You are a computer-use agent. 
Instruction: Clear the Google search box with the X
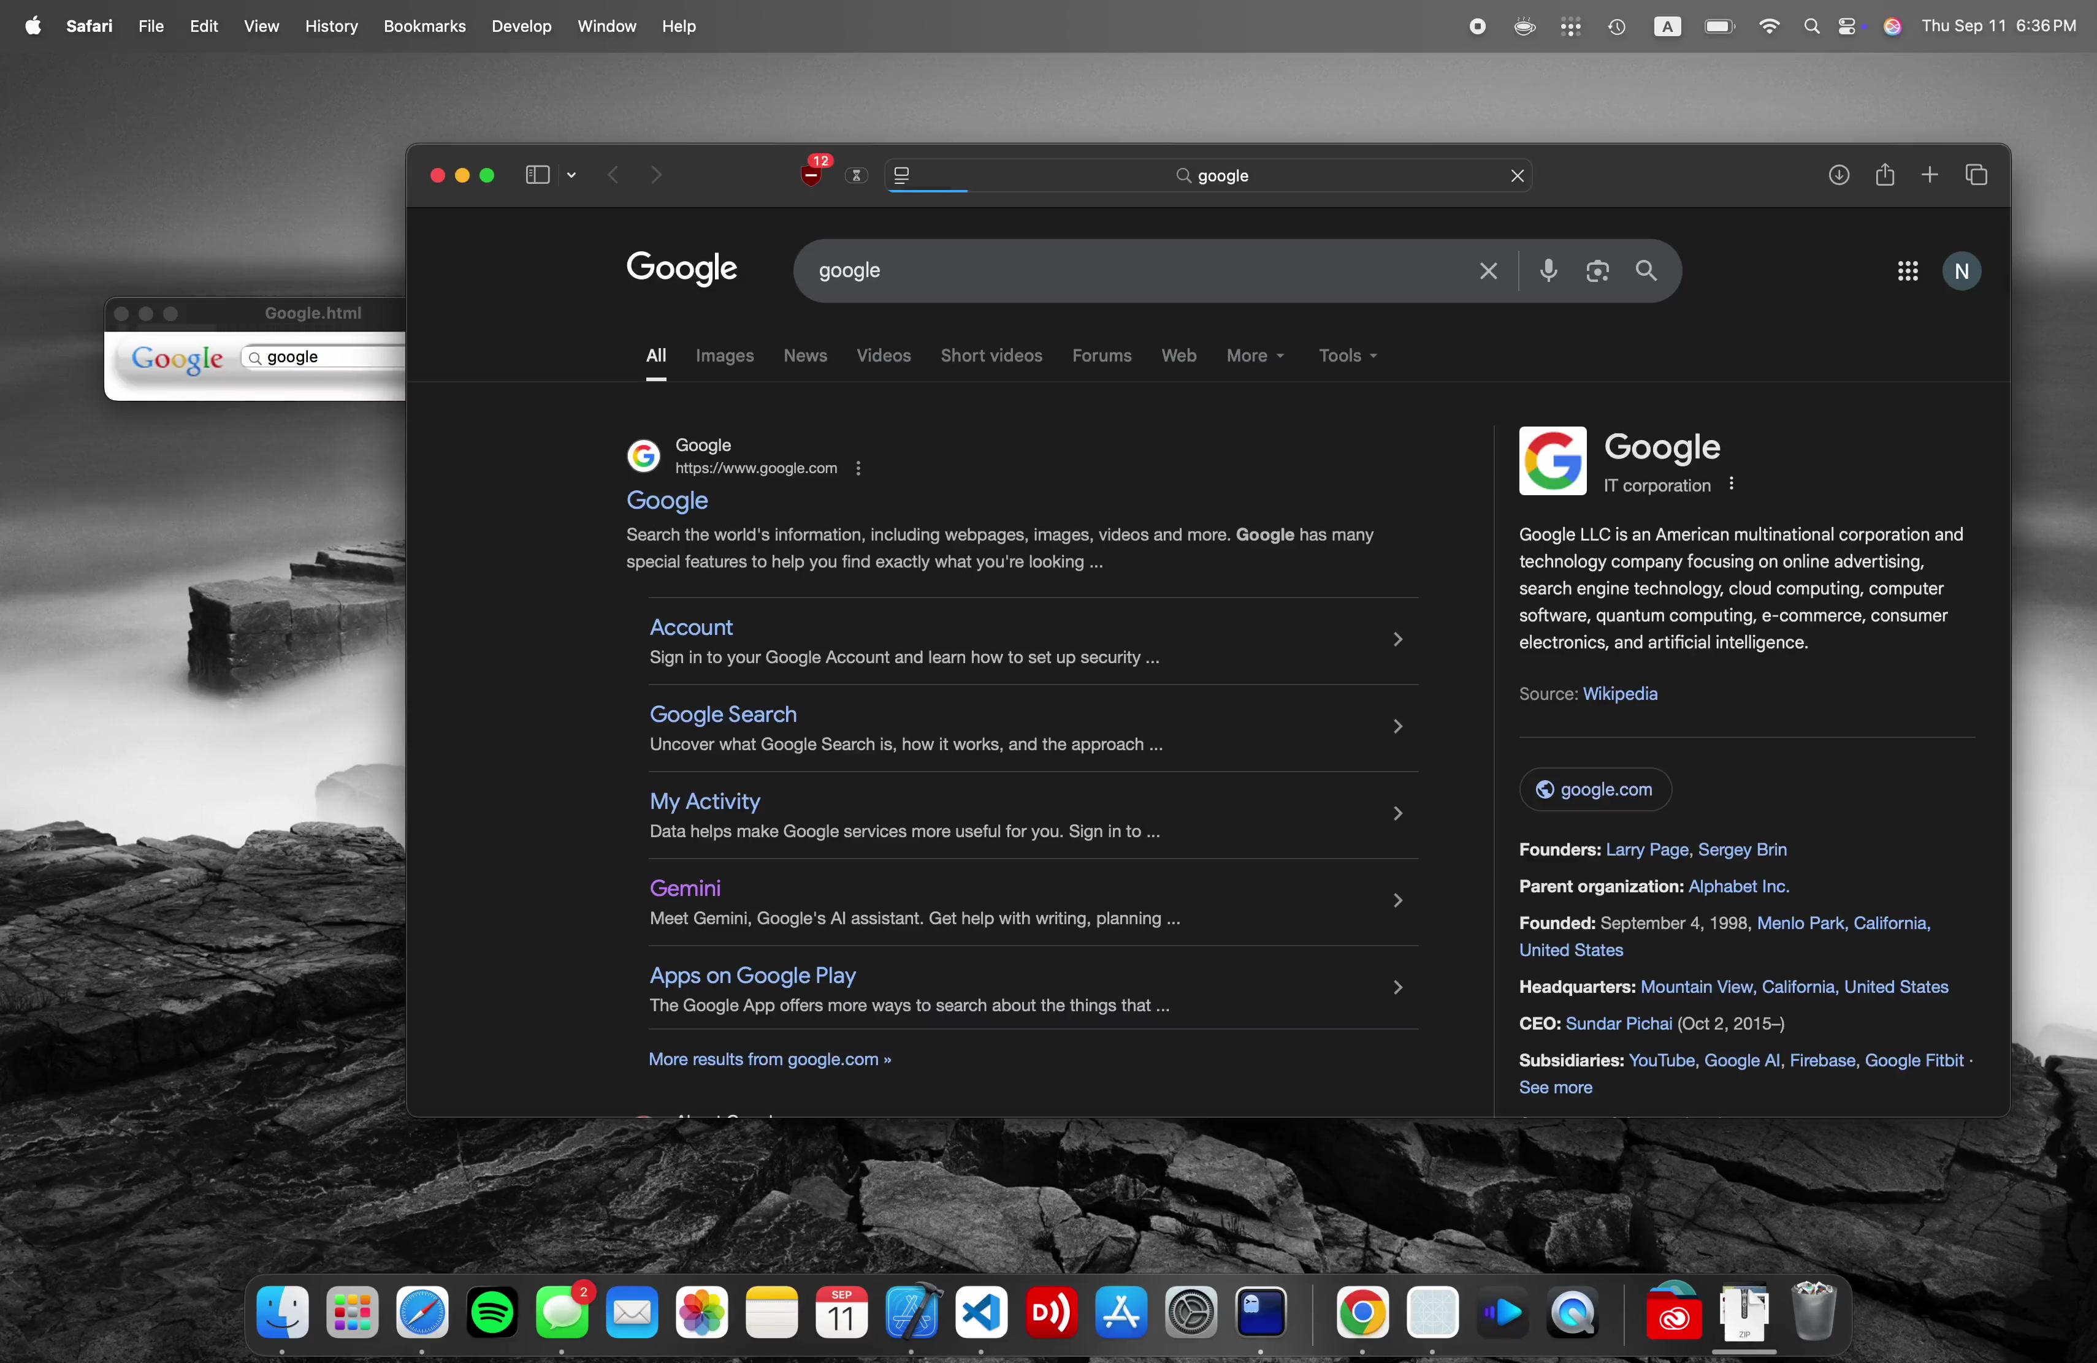(x=1488, y=271)
